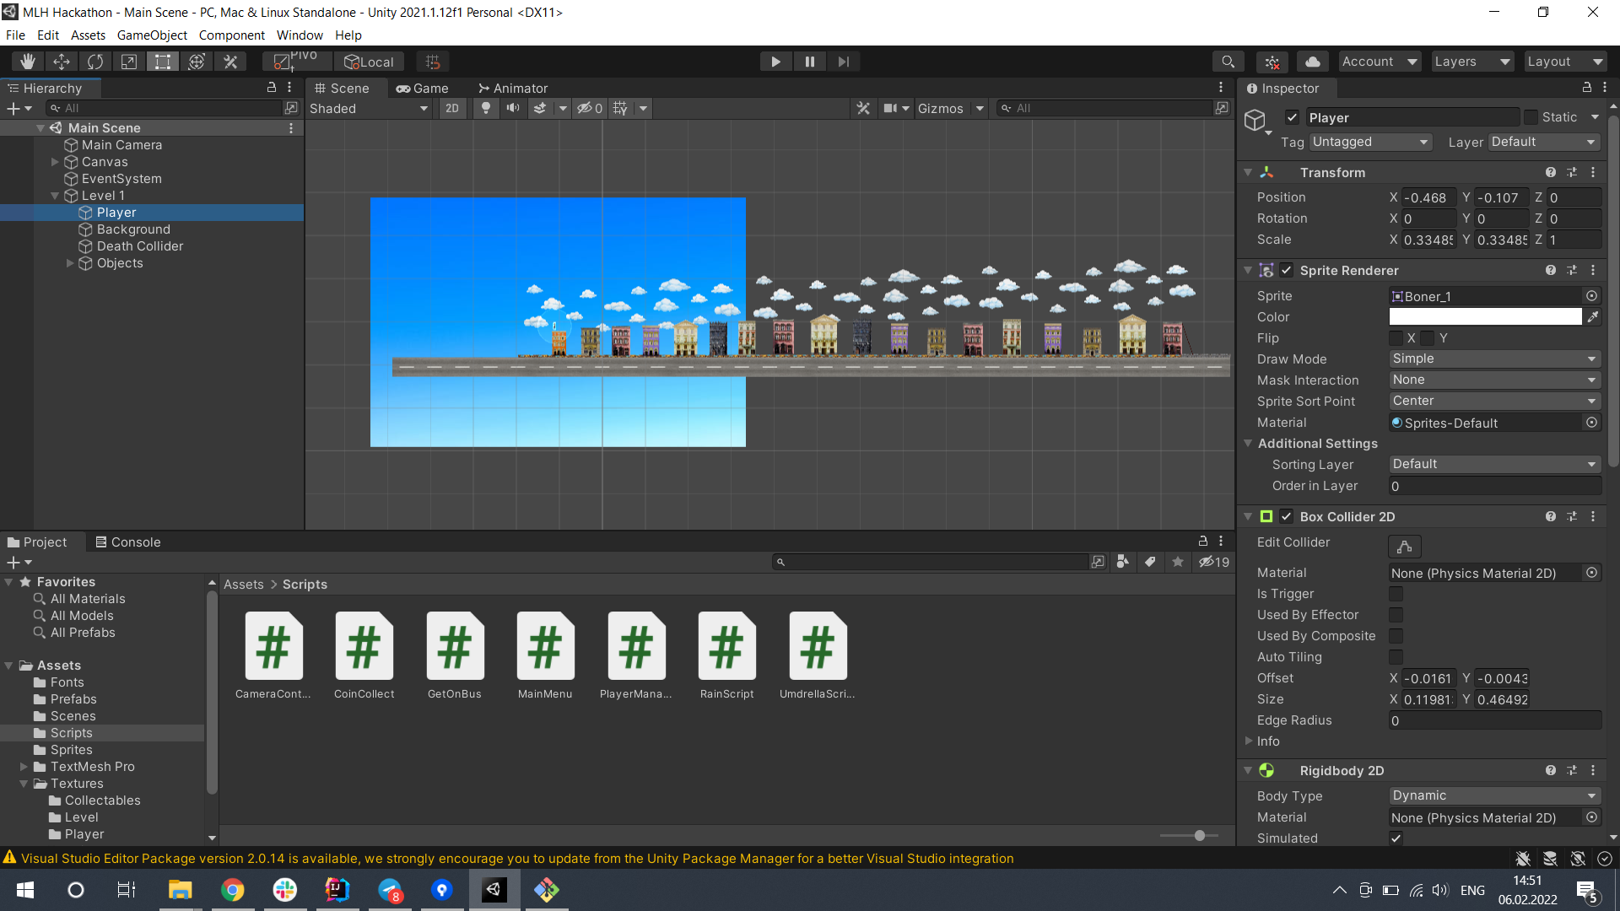Image resolution: width=1620 pixels, height=911 pixels.
Task: Toggle scene lighting bulb icon
Action: coord(486,108)
